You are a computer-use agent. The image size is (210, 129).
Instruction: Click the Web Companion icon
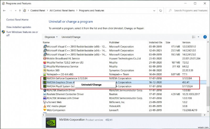pyautogui.click(x=45, y=110)
